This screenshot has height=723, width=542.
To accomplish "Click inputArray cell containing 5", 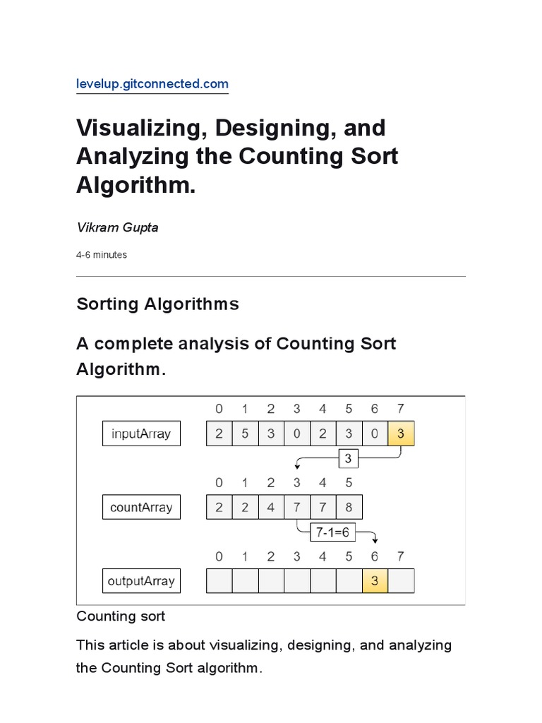I will pyautogui.click(x=245, y=434).
